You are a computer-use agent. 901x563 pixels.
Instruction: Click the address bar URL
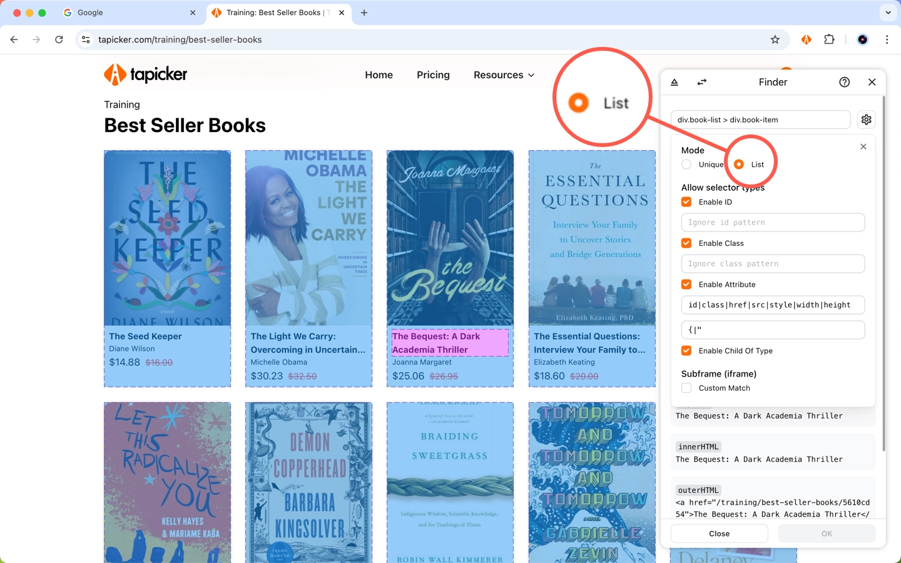coord(180,39)
